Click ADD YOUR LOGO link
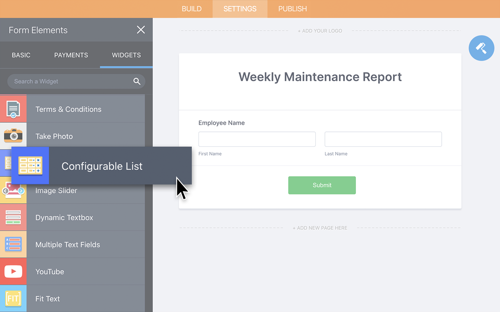Viewport: 500px width, 312px height. click(320, 30)
